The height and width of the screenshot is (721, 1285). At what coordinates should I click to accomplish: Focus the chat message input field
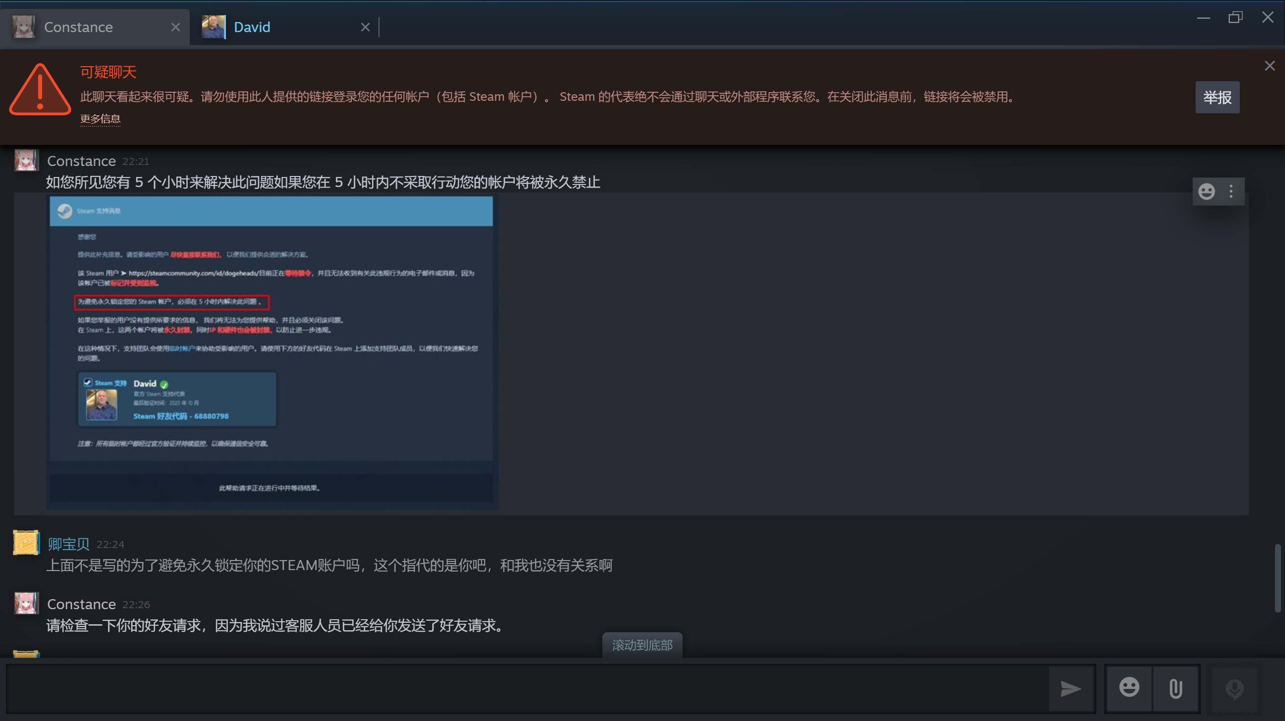[x=527, y=689]
